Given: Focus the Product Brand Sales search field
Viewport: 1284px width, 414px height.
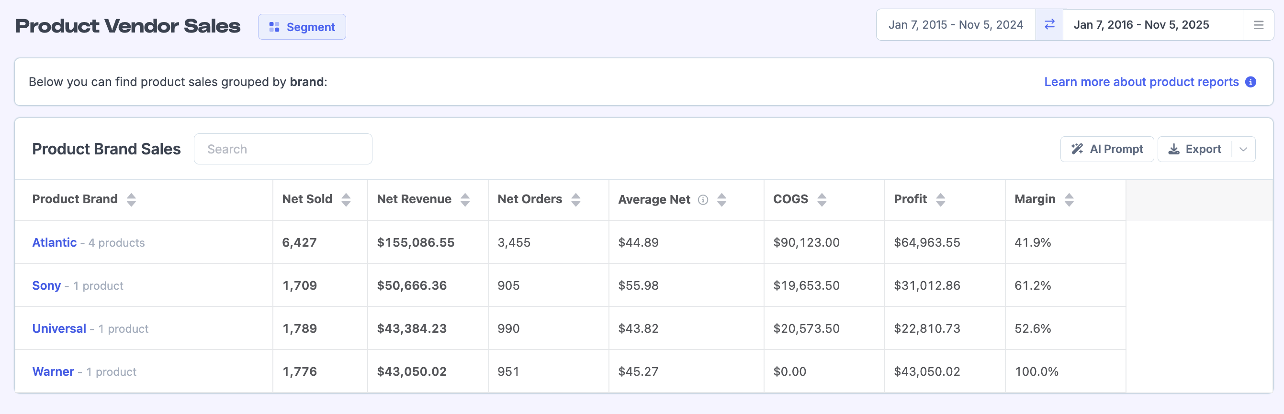Looking at the screenshot, I should pyautogui.click(x=282, y=149).
